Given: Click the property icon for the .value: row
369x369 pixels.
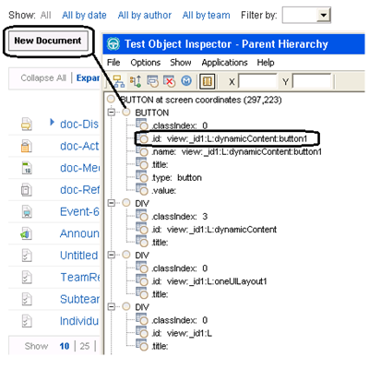Looking at the screenshot, I should pos(142,189).
